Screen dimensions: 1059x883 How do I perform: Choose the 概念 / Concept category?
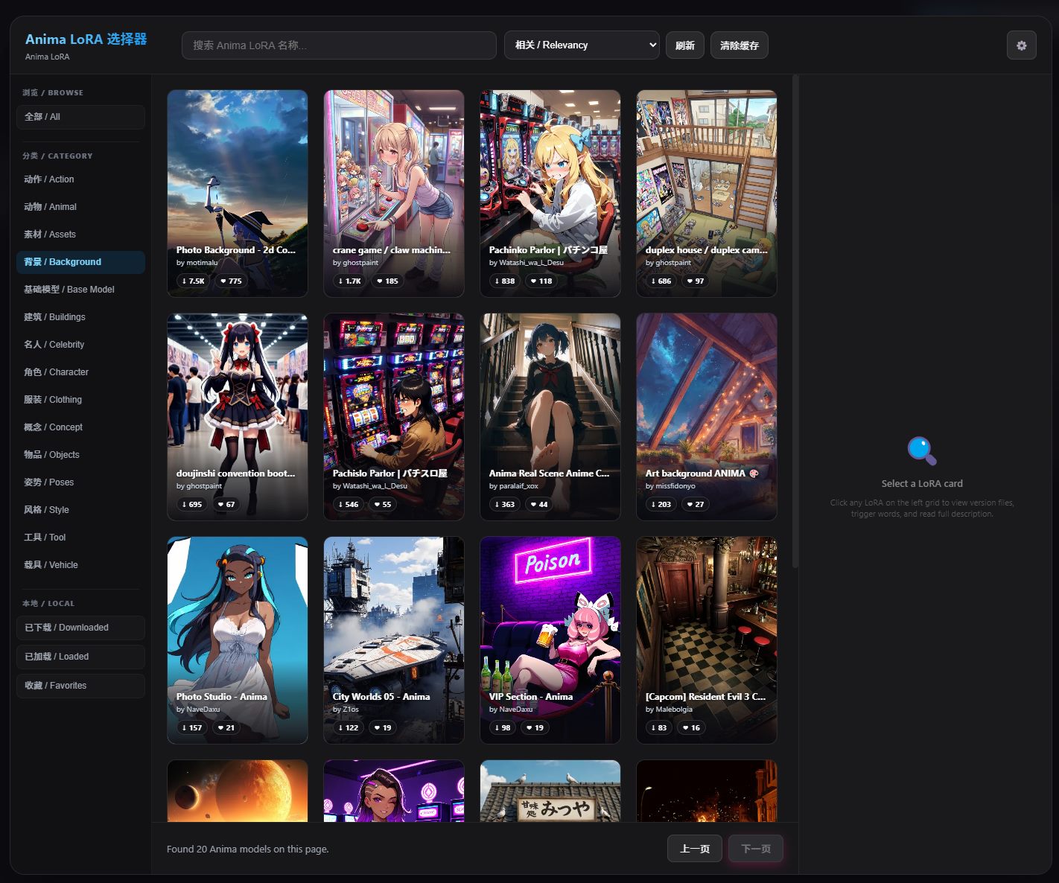pyautogui.click(x=80, y=427)
